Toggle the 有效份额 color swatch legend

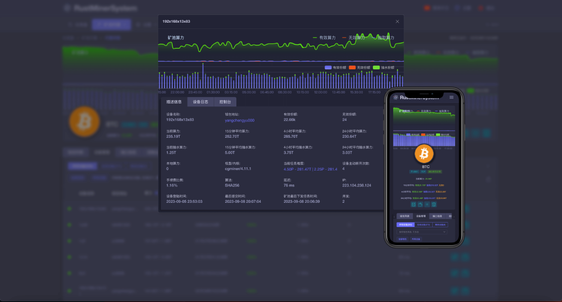tap(328, 67)
